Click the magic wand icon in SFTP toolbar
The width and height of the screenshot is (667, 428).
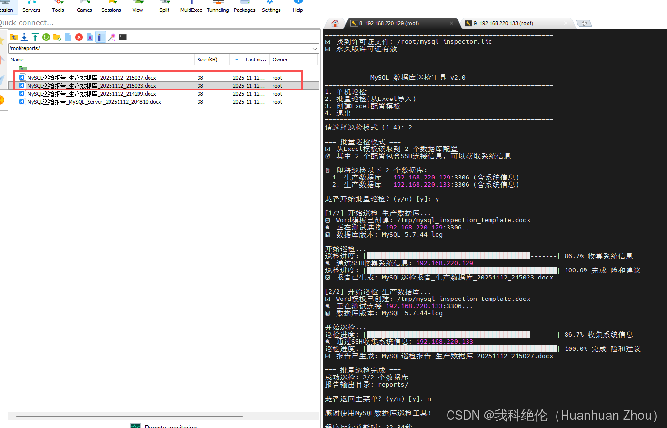[x=112, y=37]
